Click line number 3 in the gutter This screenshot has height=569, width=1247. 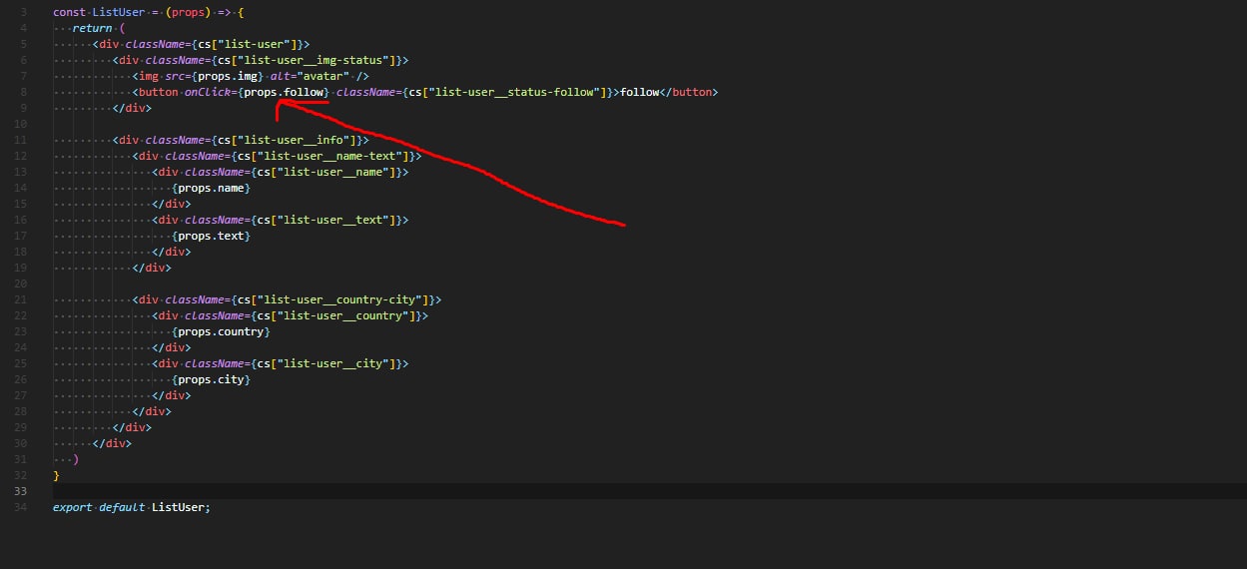click(x=24, y=12)
